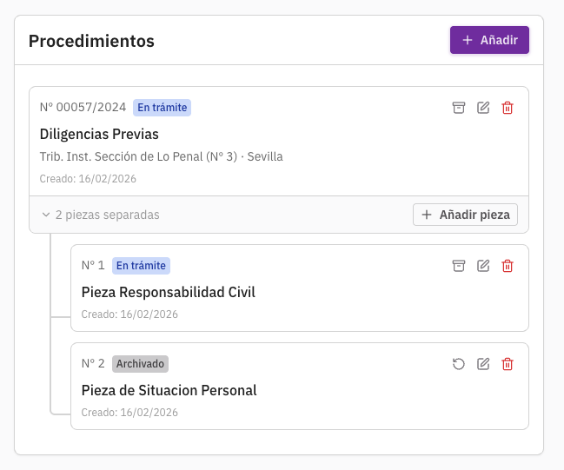Viewport: 564px width, 470px height.
Task: Click the En trámite badge on procedure 00057/2024
Action: coord(162,108)
